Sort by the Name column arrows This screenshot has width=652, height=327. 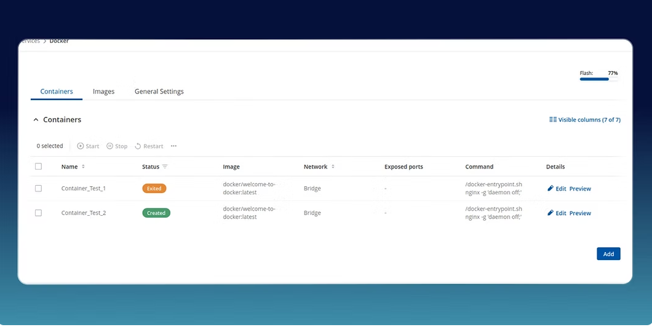83,167
